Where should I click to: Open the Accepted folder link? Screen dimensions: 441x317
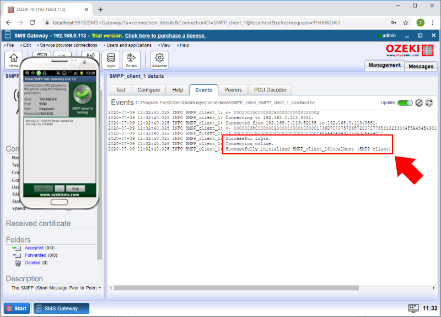34,248
